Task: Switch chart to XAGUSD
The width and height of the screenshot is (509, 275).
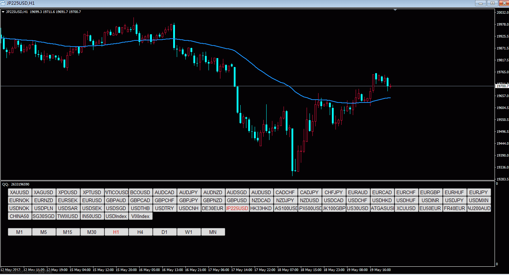Action: click(x=44, y=192)
